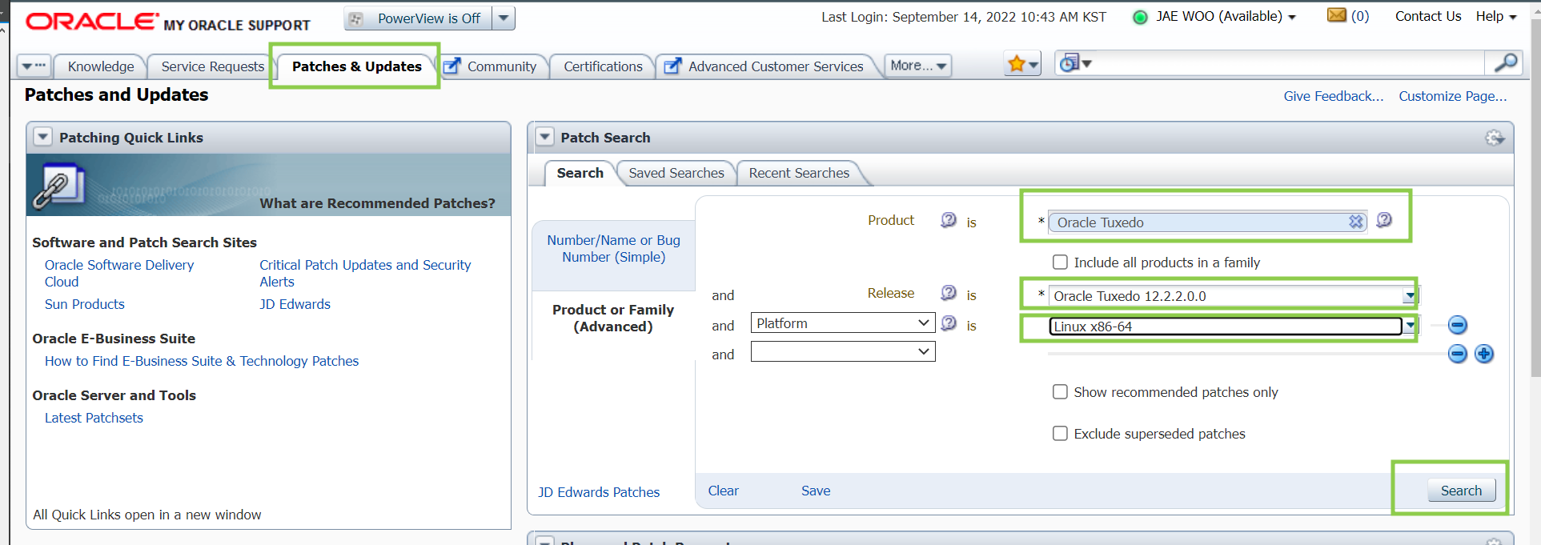Open Critical Patch Updates and Security Alerts
This screenshot has height=545, width=1541.
pos(365,273)
